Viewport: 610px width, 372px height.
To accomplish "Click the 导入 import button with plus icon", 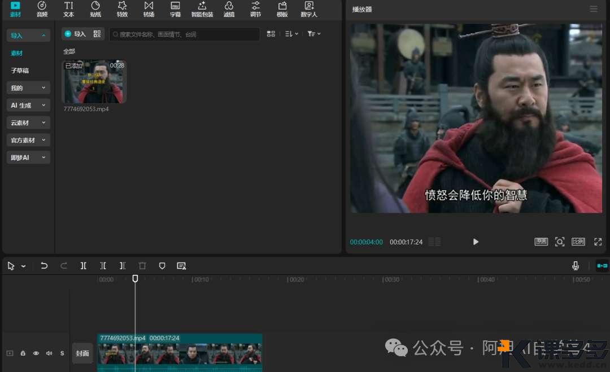I will (75, 34).
